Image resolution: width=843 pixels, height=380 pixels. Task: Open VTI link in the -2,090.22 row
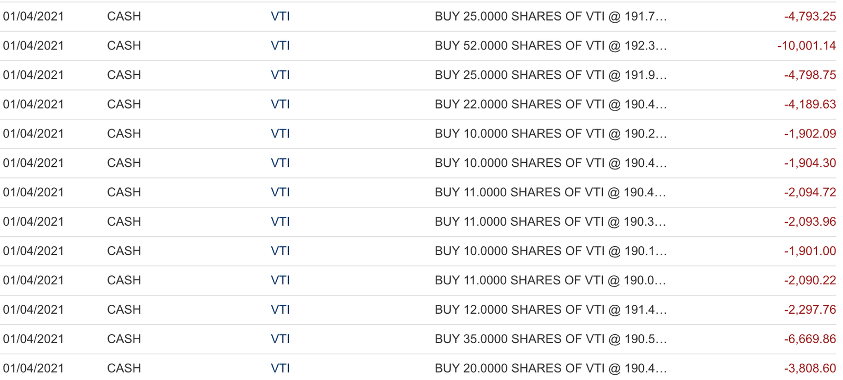[x=280, y=280]
